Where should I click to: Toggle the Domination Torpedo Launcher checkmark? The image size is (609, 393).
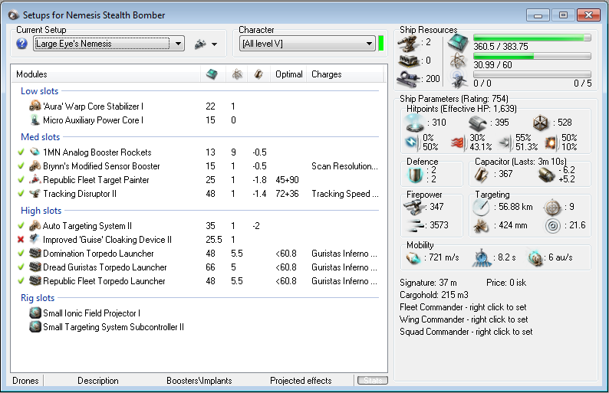(21, 254)
